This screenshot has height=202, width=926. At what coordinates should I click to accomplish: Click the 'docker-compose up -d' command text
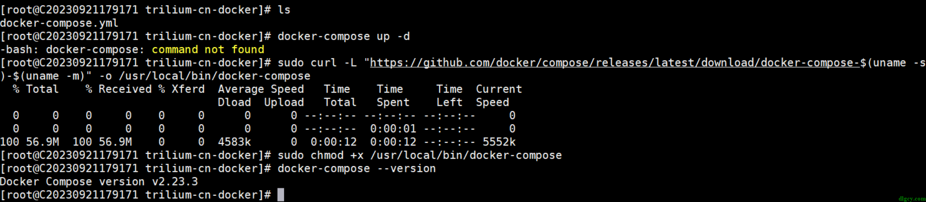344,36
